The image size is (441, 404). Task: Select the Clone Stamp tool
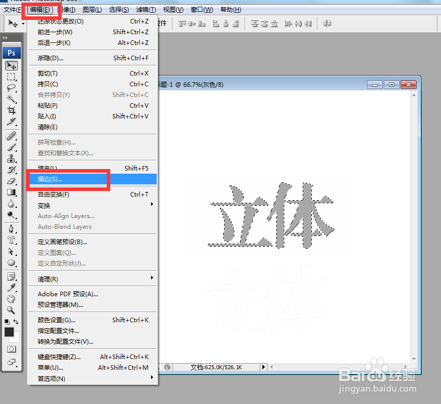[x=11, y=159]
